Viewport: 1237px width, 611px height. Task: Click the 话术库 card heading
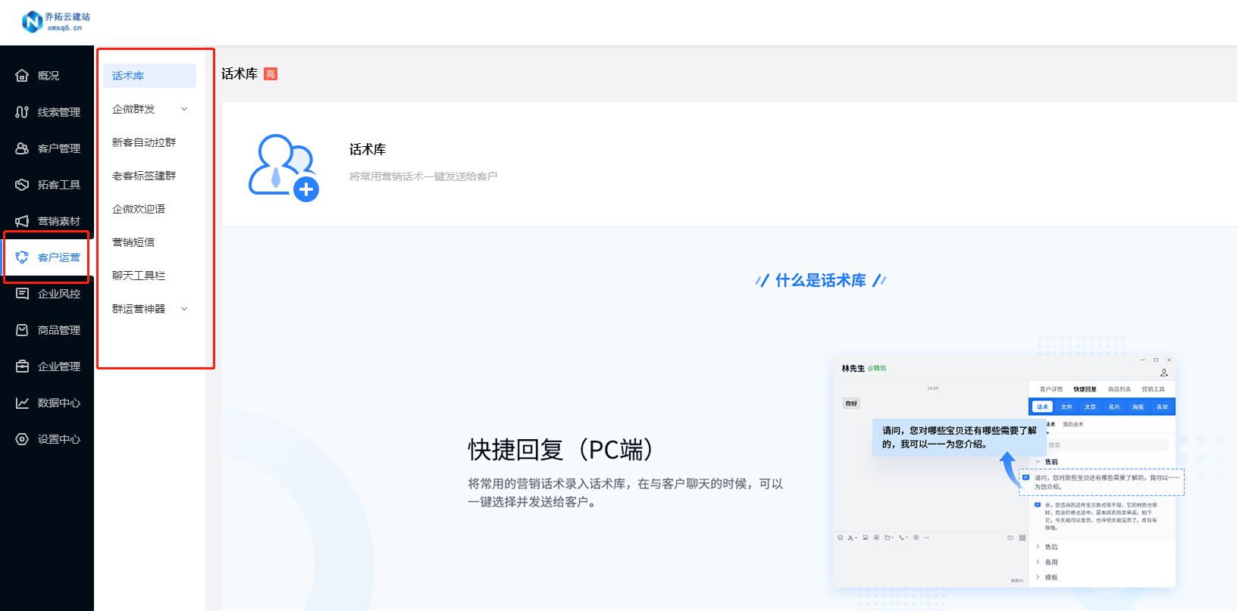coord(368,150)
